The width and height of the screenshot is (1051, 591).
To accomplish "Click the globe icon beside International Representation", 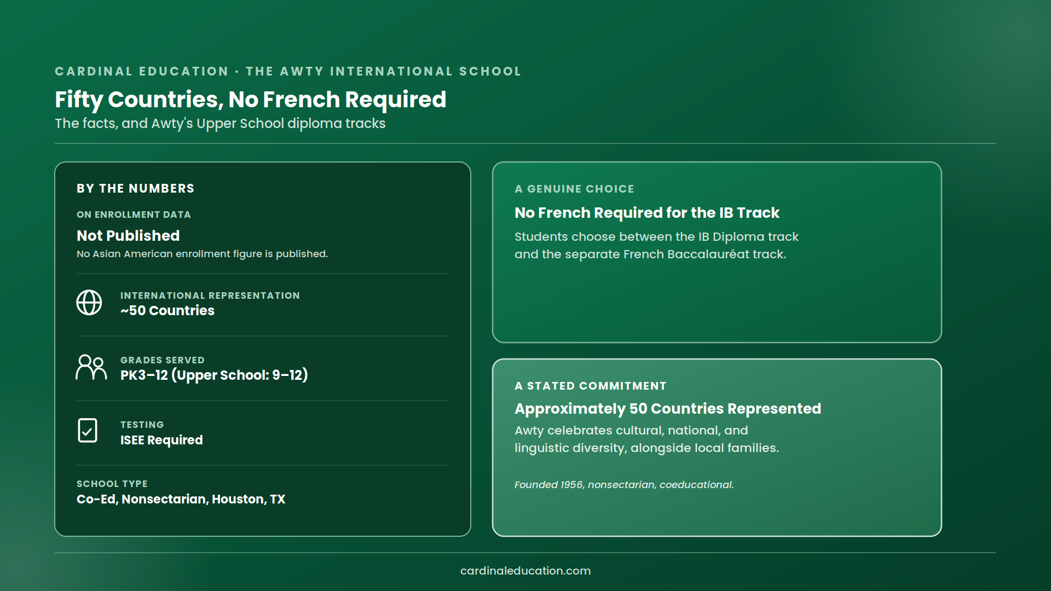I will point(89,303).
